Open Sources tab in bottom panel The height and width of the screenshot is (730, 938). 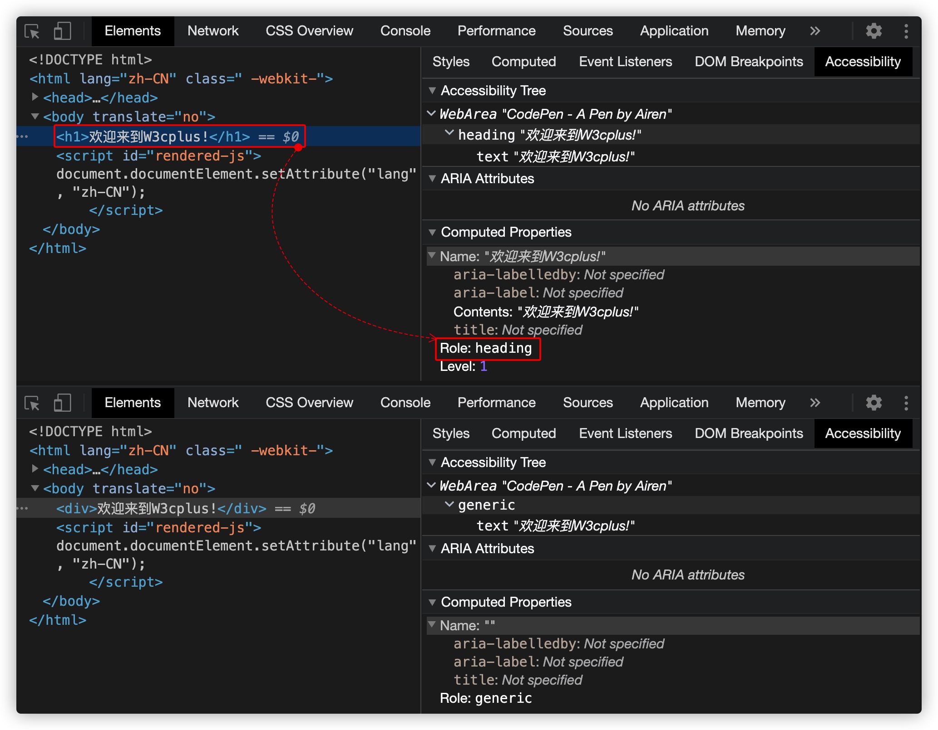click(587, 403)
